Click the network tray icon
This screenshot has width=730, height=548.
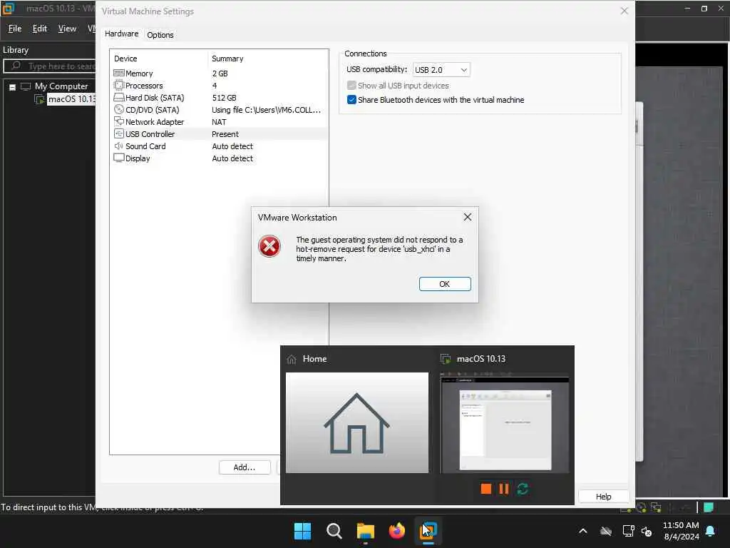pos(628,531)
